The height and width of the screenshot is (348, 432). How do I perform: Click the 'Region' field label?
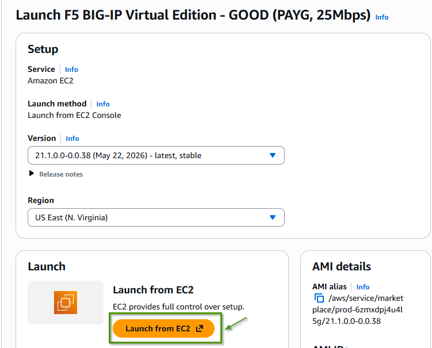(41, 200)
